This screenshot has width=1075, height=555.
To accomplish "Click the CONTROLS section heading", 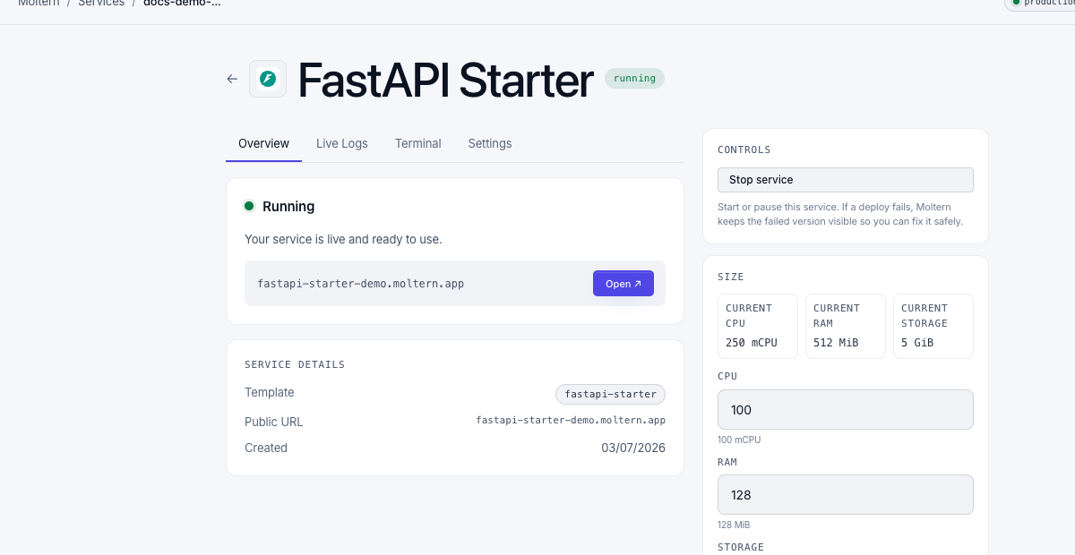I will coord(744,149).
